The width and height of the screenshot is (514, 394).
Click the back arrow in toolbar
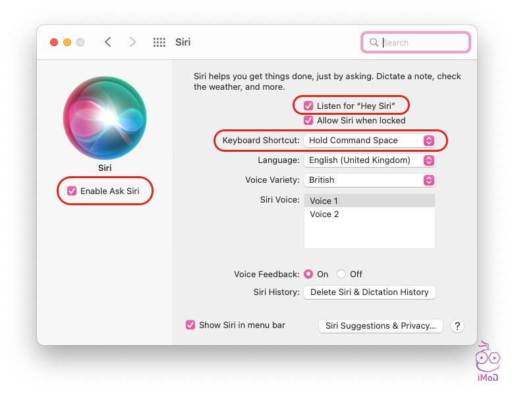point(108,42)
